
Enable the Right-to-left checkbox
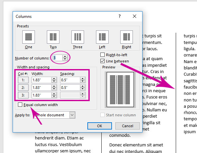pos(102,55)
